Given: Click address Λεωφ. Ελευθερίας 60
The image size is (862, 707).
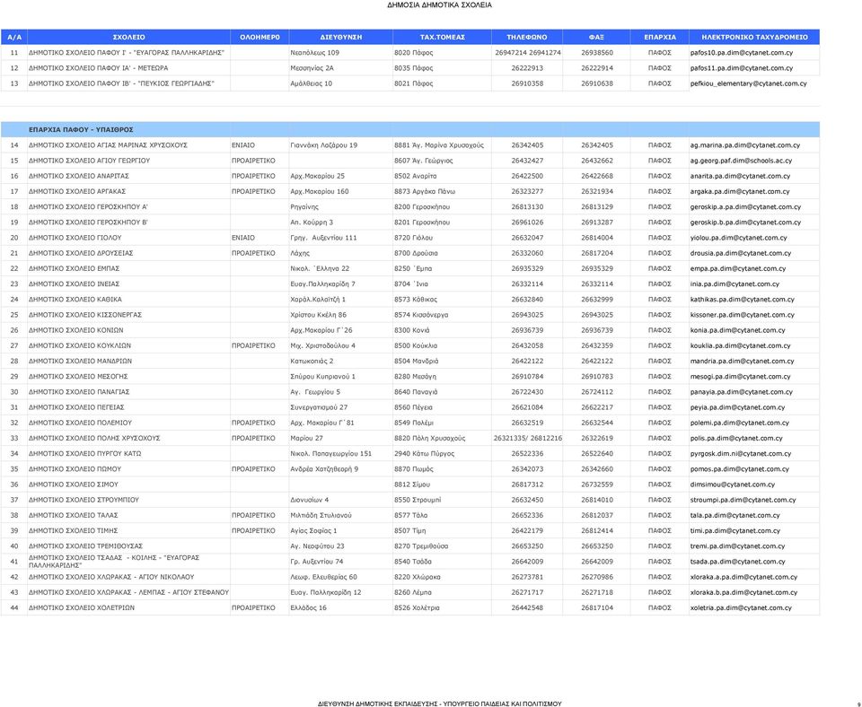Looking at the screenshot, I should [x=323, y=577].
